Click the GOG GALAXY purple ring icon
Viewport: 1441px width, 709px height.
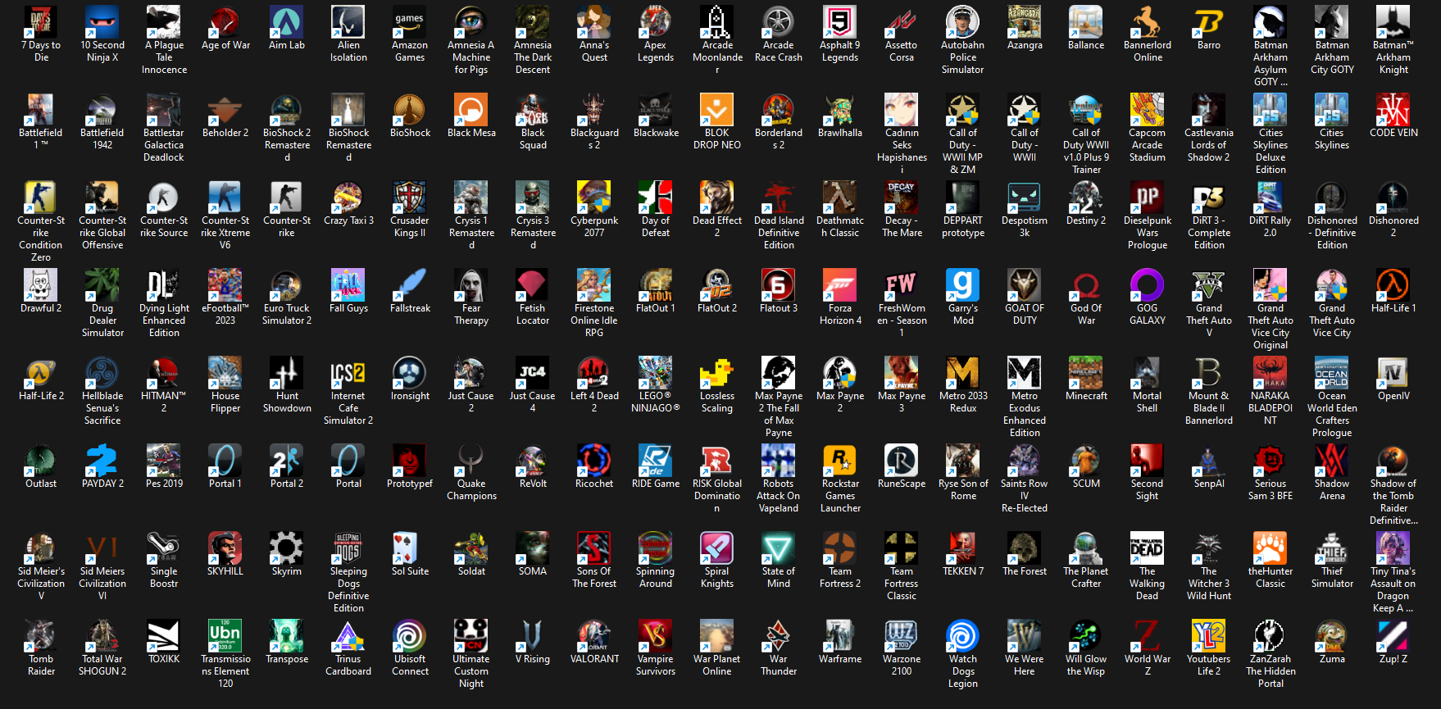[x=1148, y=285]
